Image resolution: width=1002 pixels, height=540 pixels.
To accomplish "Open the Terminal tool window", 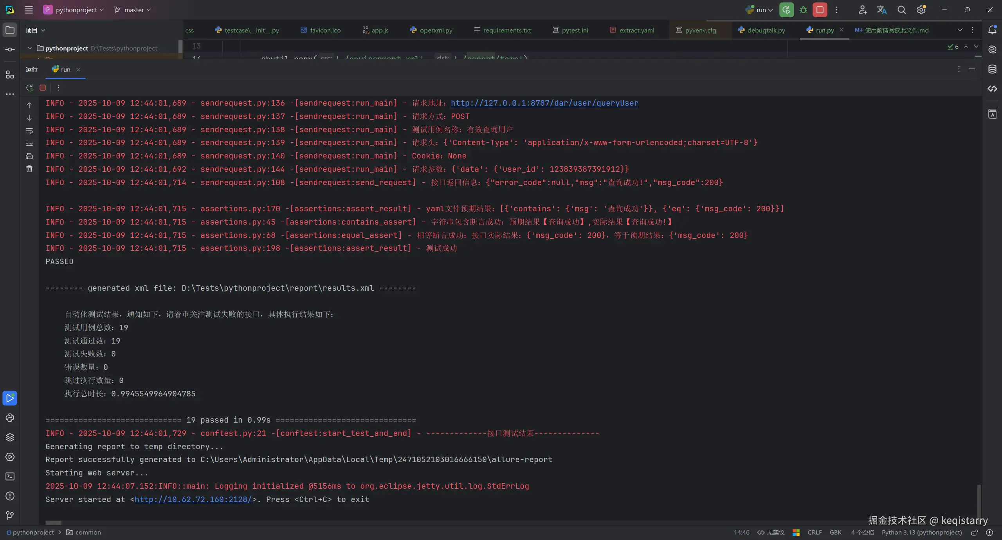I will coord(10,476).
